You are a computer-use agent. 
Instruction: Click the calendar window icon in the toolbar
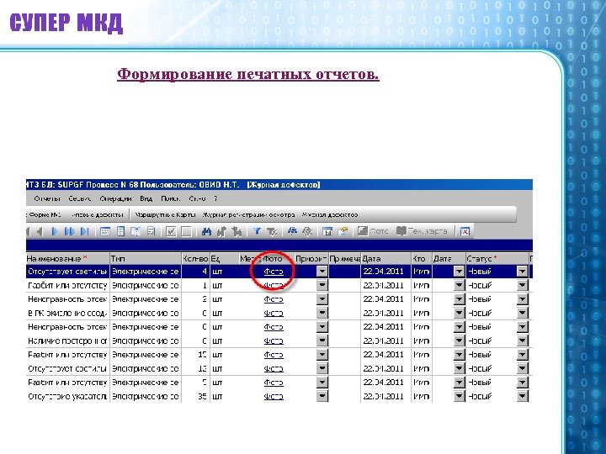click(x=327, y=232)
